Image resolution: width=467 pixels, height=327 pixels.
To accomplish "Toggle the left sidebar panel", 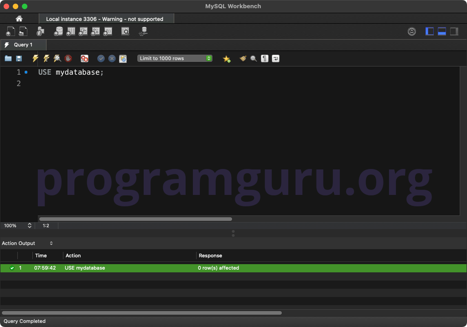I will point(430,31).
